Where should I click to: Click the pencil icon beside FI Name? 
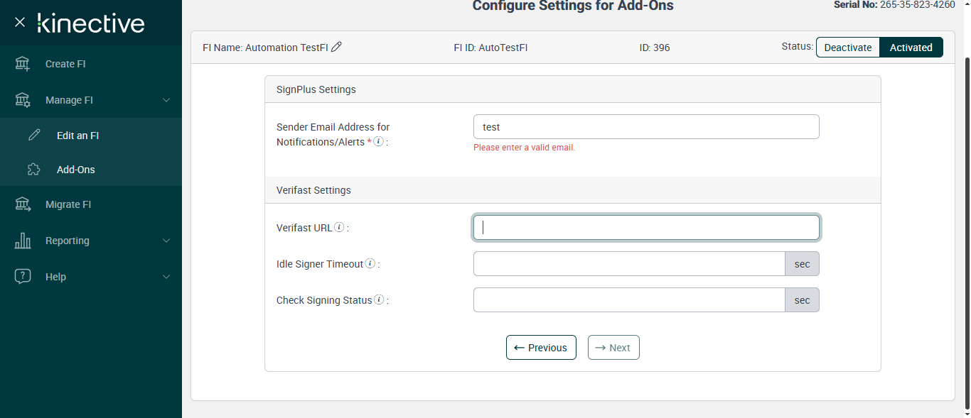coord(337,47)
